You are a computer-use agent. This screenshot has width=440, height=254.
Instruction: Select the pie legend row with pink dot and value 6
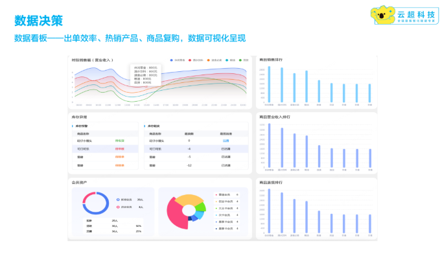point(227,194)
